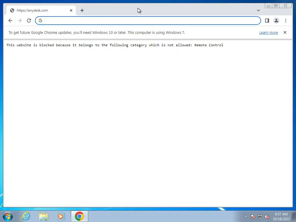The height and width of the screenshot is (222, 296).
Task: Click the Show desktop strip
Action: coord(294,216)
